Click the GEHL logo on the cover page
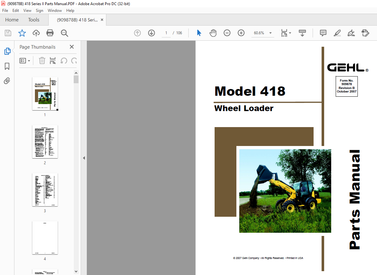Screen dimensions: 377x275 [348, 68]
